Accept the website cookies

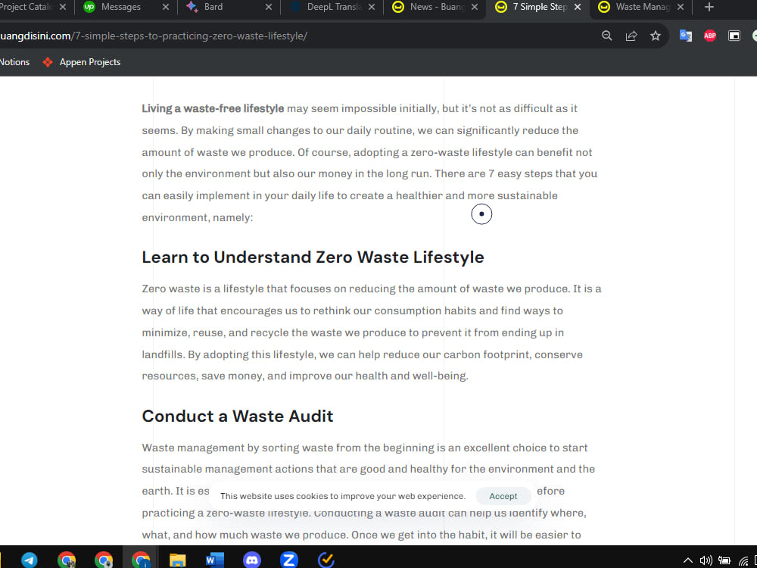point(503,496)
